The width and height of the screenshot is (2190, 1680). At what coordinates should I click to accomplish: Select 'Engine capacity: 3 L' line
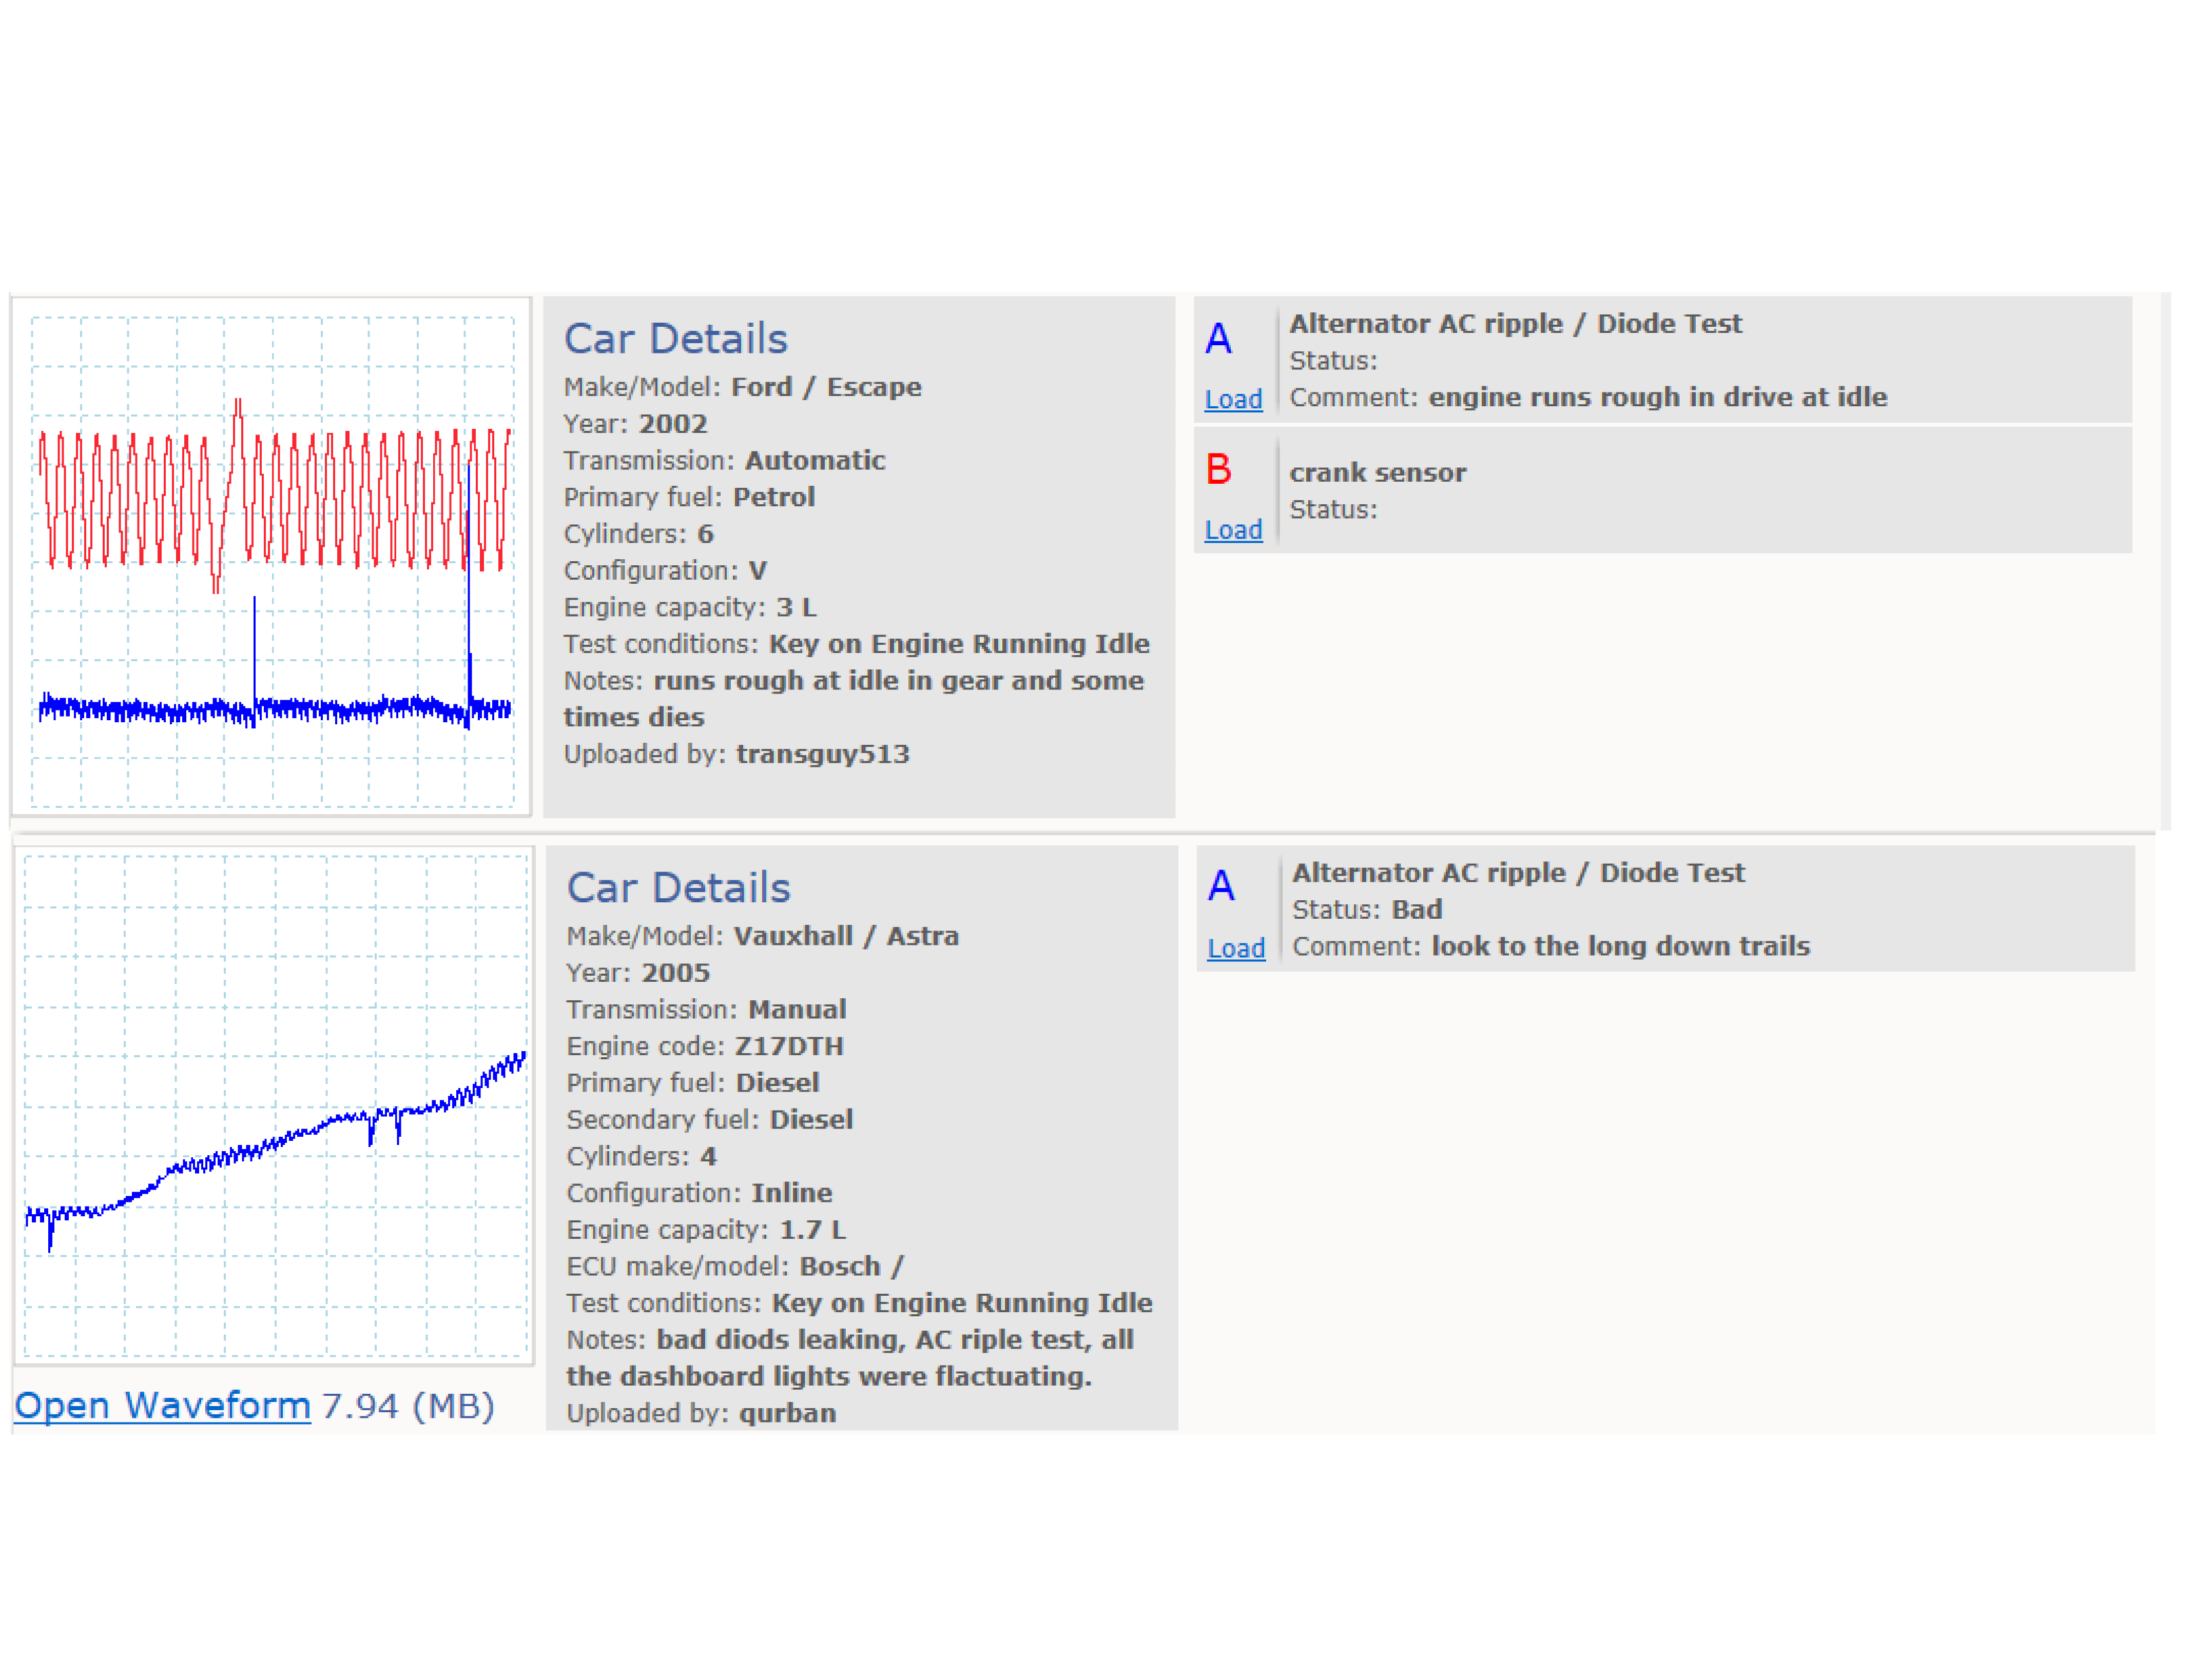[690, 607]
